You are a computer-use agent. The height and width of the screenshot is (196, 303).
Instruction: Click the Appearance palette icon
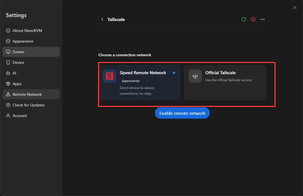click(x=8, y=41)
